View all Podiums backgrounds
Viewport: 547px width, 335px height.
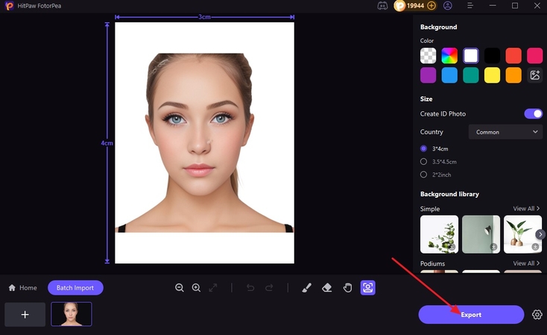(x=526, y=263)
